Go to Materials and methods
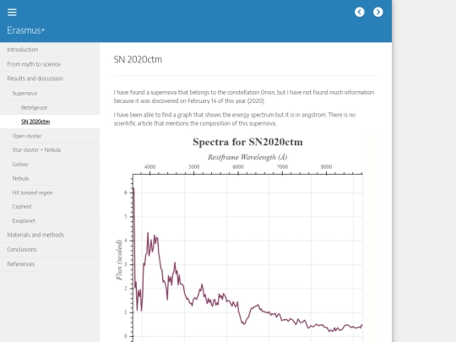 click(x=50, y=235)
